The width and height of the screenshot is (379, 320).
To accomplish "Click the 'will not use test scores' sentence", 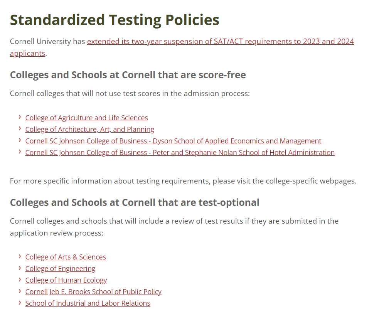I will pos(130,93).
